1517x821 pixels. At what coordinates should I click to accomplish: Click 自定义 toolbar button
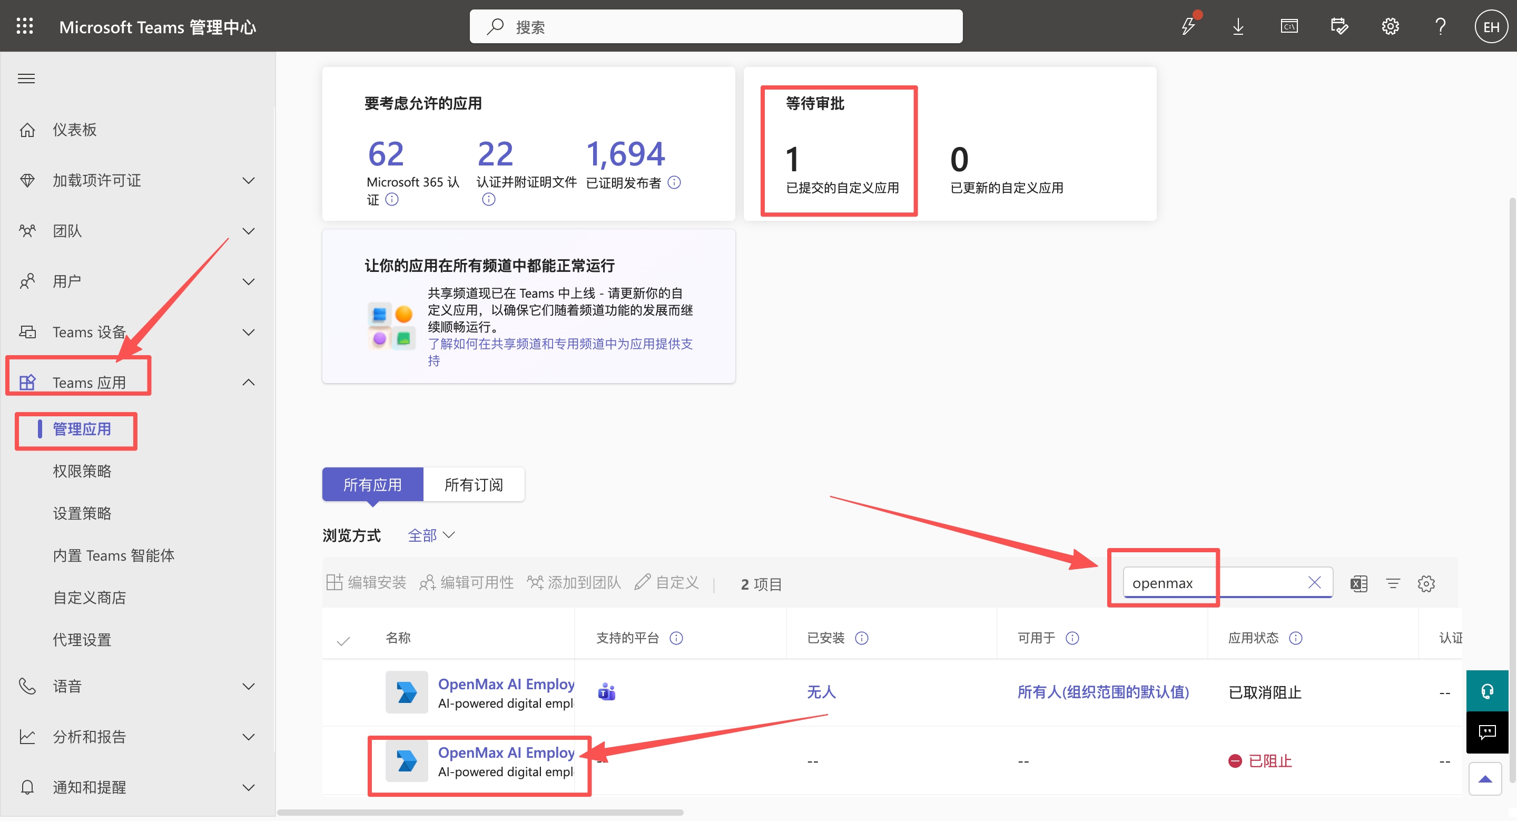point(667,582)
